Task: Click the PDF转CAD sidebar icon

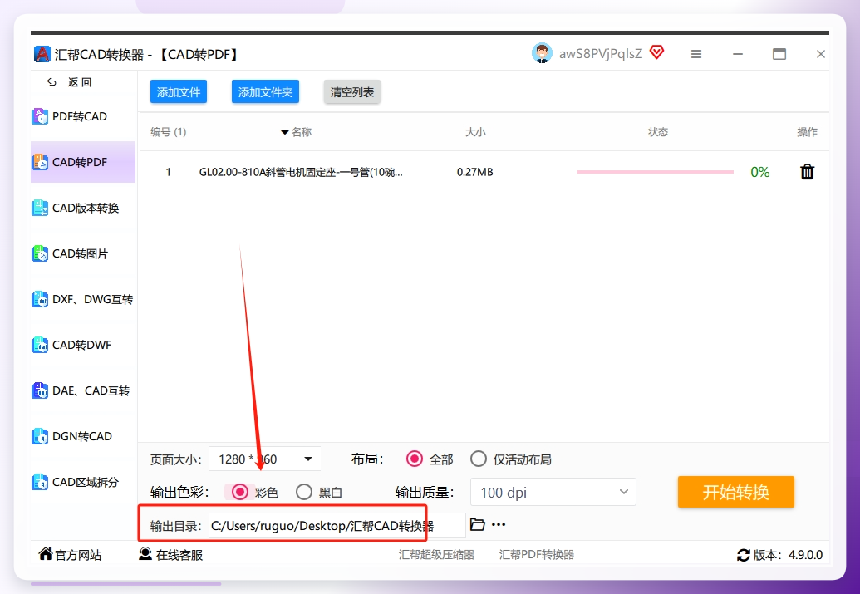Action: pyautogui.click(x=40, y=116)
